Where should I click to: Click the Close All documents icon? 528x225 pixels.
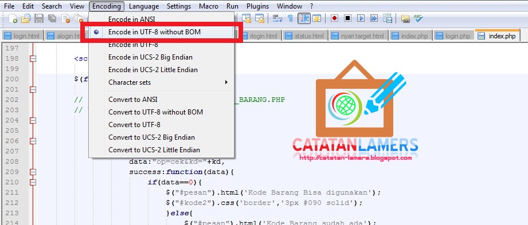pyautogui.click(x=79, y=18)
